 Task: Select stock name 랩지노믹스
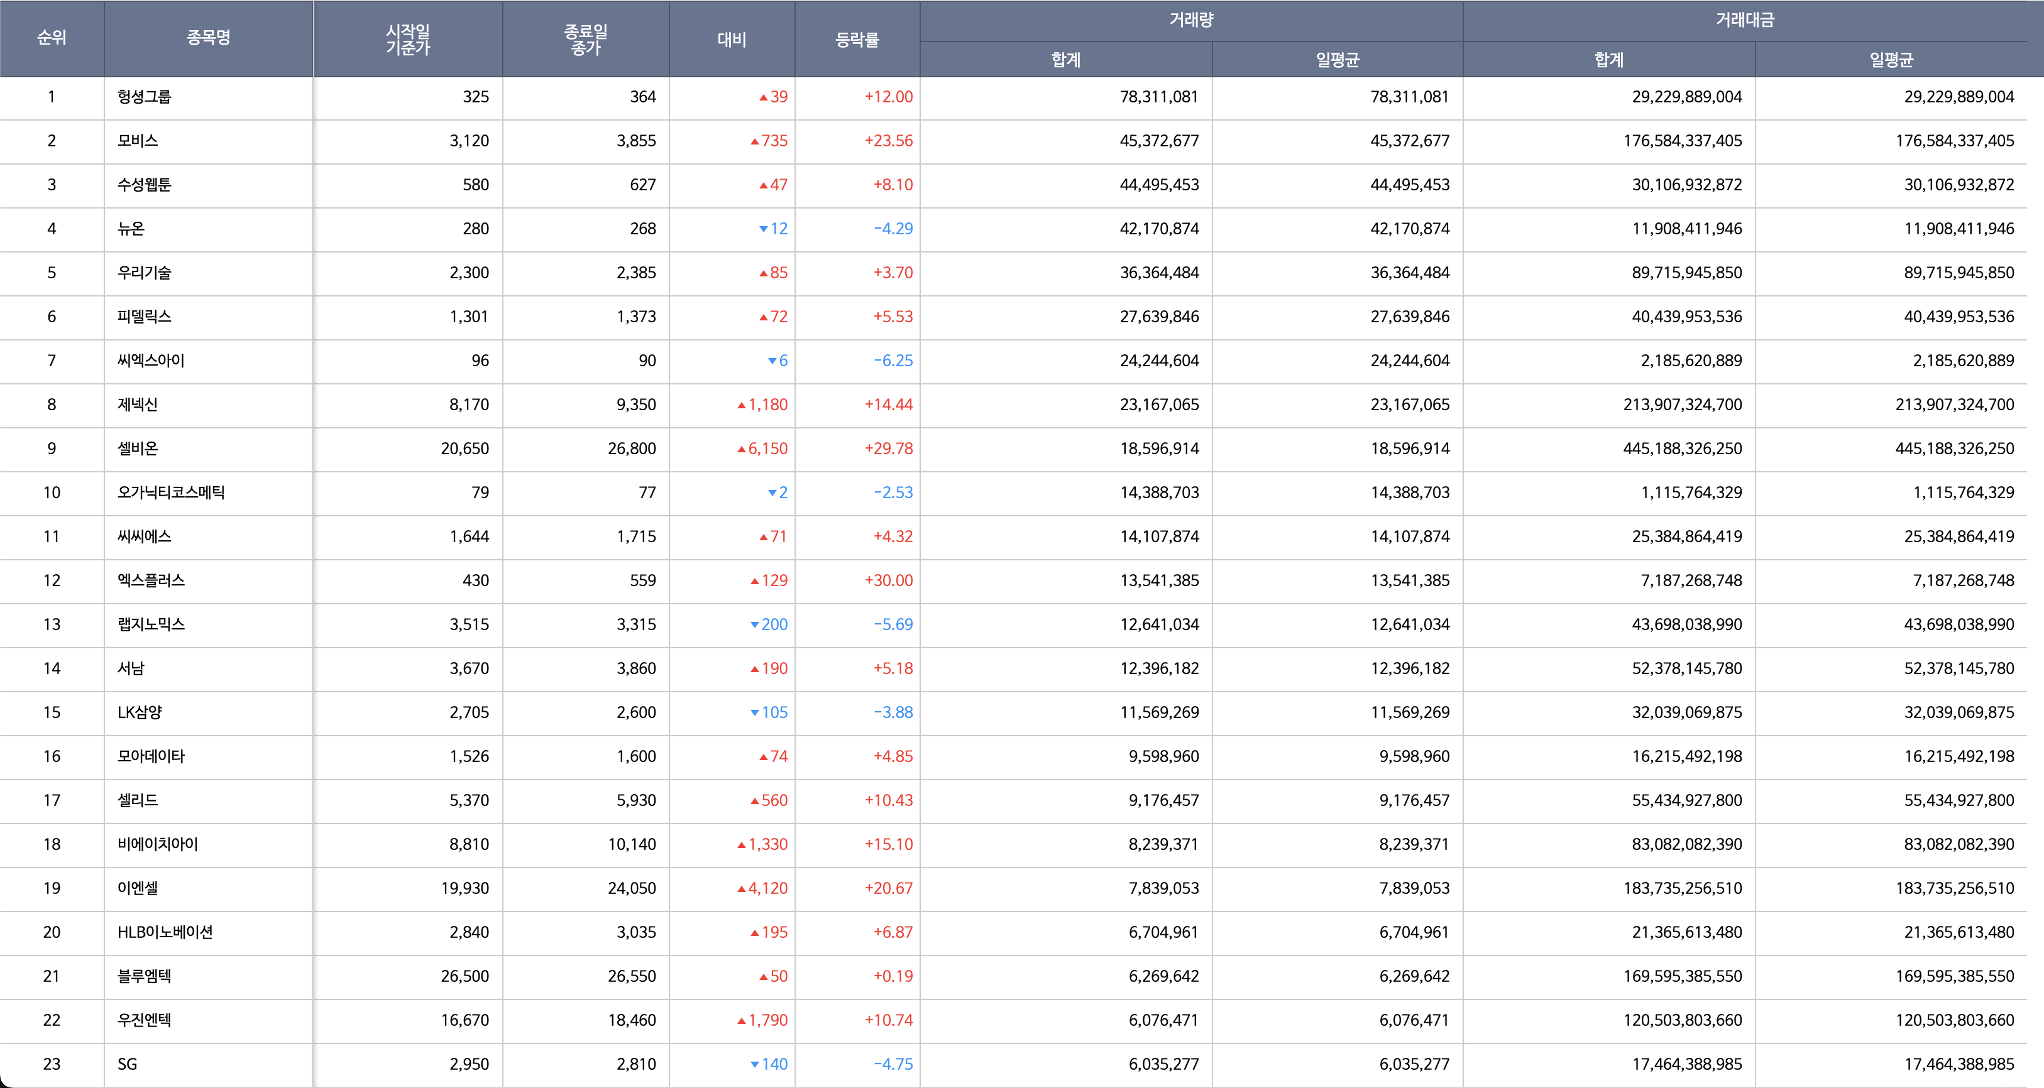151,625
